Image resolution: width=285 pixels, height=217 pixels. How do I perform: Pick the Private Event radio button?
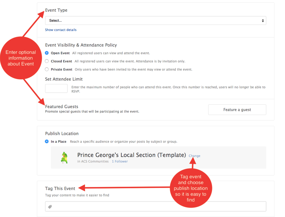47,69
